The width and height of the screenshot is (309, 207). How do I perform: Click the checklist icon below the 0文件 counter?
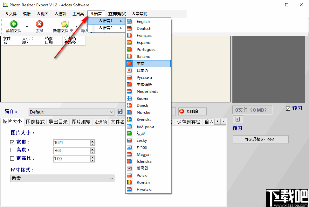click(x=237, y=119)
